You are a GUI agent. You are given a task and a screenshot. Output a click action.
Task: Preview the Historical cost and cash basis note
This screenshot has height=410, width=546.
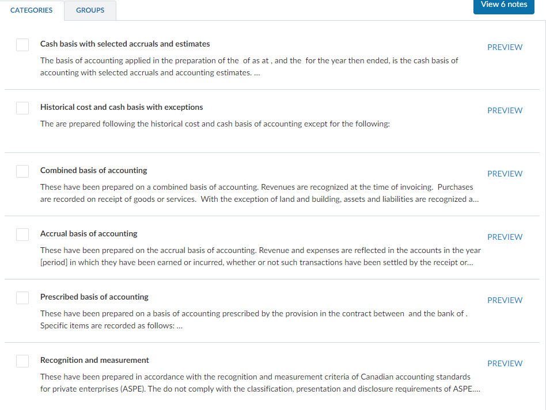505,110
